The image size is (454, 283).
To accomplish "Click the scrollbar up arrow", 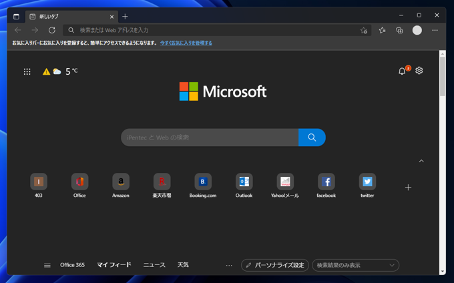I will (442, 53).
